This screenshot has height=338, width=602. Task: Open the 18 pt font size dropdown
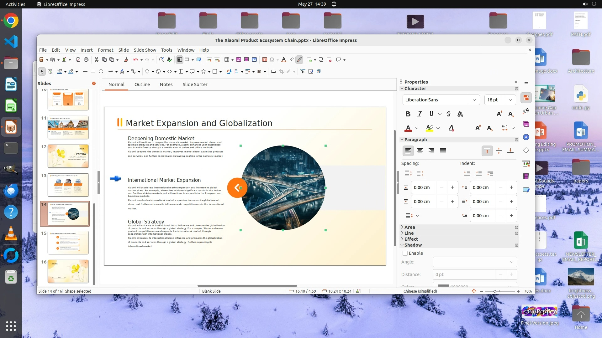click(x=510, y=100)
